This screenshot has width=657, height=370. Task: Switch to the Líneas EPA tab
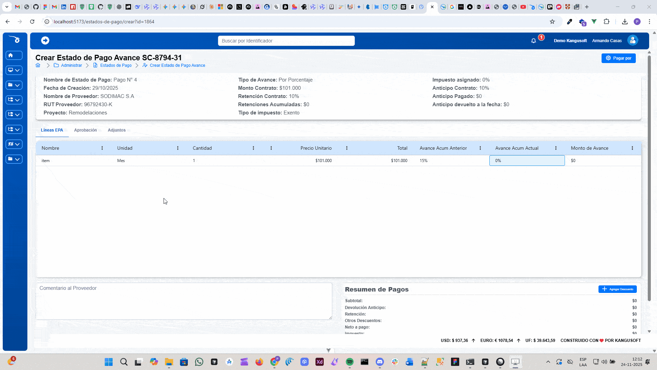coord(52,130)
